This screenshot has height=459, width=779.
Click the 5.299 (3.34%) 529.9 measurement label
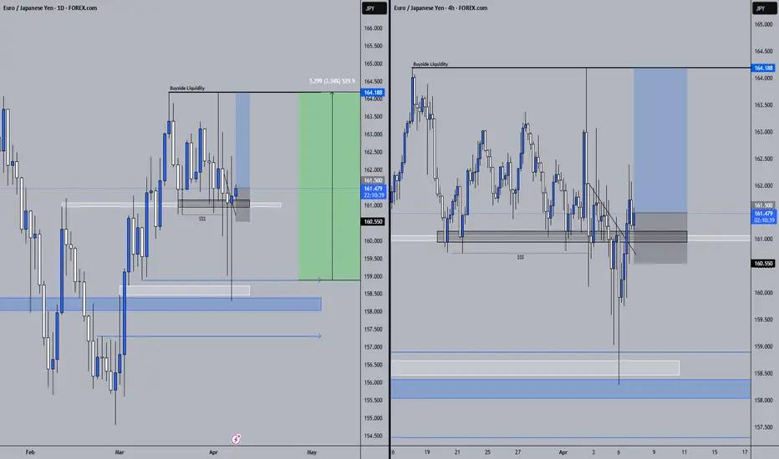point(332,81)
